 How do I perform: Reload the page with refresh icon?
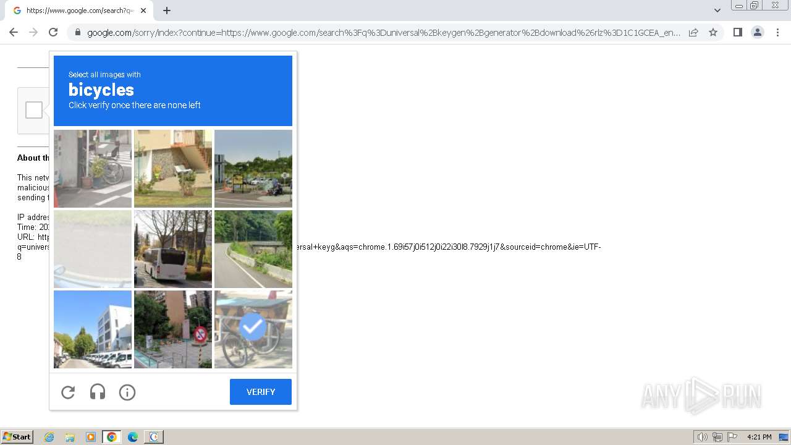pos(53,32)
